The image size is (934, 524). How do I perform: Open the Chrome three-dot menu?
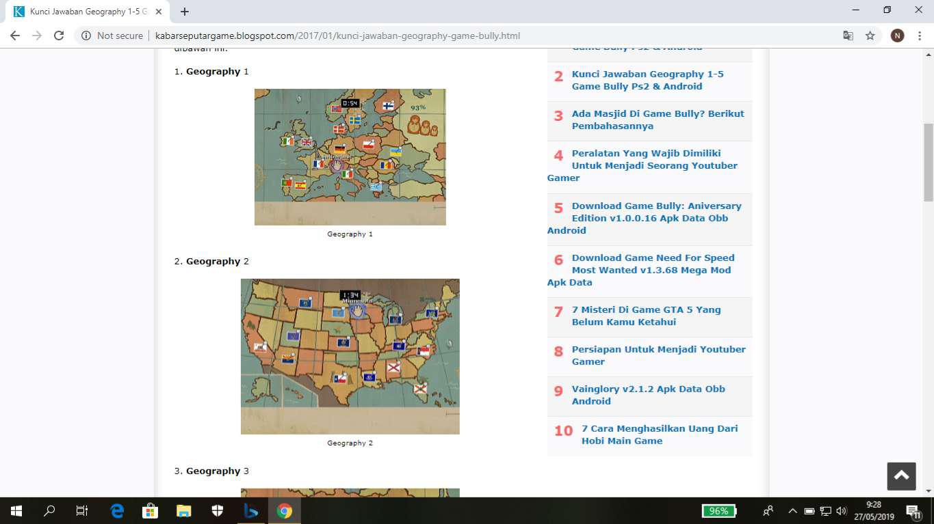tap(920, 36)
